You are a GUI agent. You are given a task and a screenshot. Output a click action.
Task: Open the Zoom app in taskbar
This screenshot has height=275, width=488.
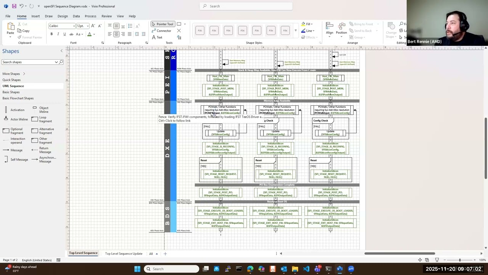pyautogui.click(x=351, y=269)
